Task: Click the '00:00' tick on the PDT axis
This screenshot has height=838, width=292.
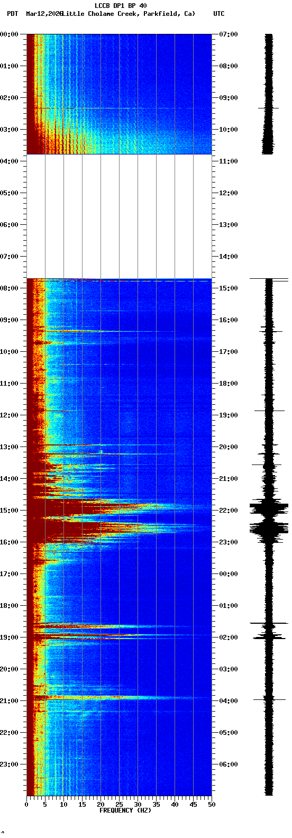Action: (x=9, y=34)
